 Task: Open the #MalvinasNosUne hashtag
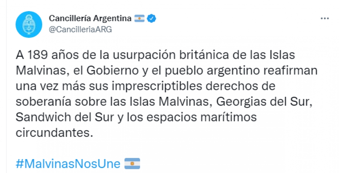[68, 164]
